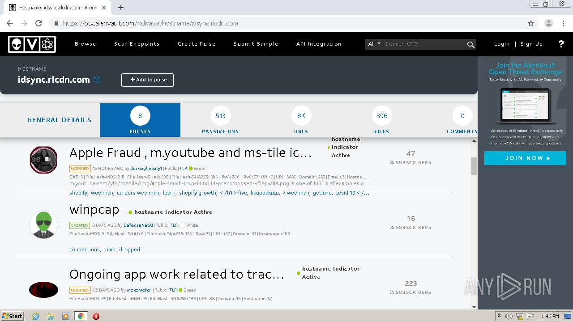Click the shopify tag
Viewport: 573px width, 322px height.
(78, 193)
